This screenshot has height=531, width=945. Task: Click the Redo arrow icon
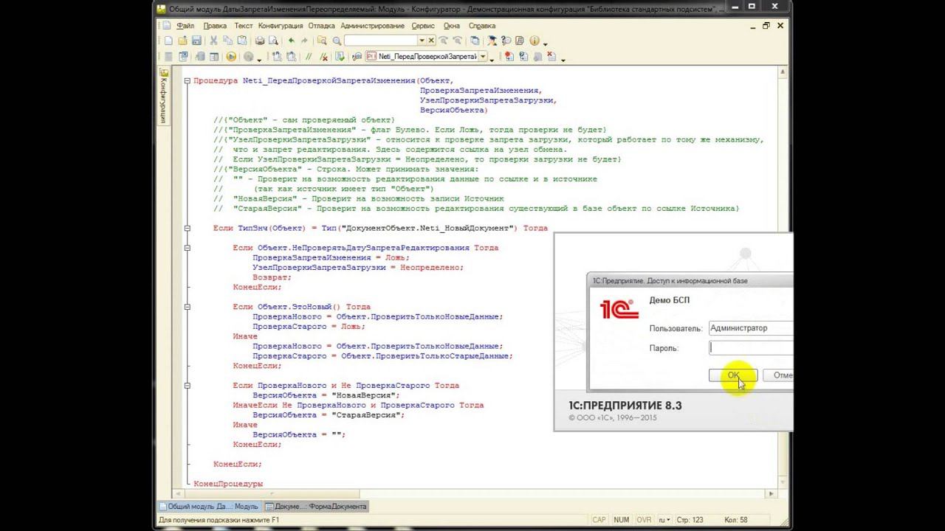(x=304, y=41)
